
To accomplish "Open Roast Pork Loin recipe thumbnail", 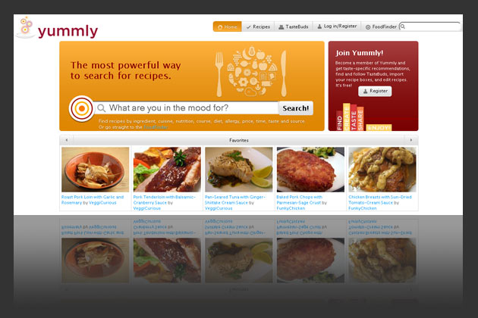I will (x=95, y=170).
